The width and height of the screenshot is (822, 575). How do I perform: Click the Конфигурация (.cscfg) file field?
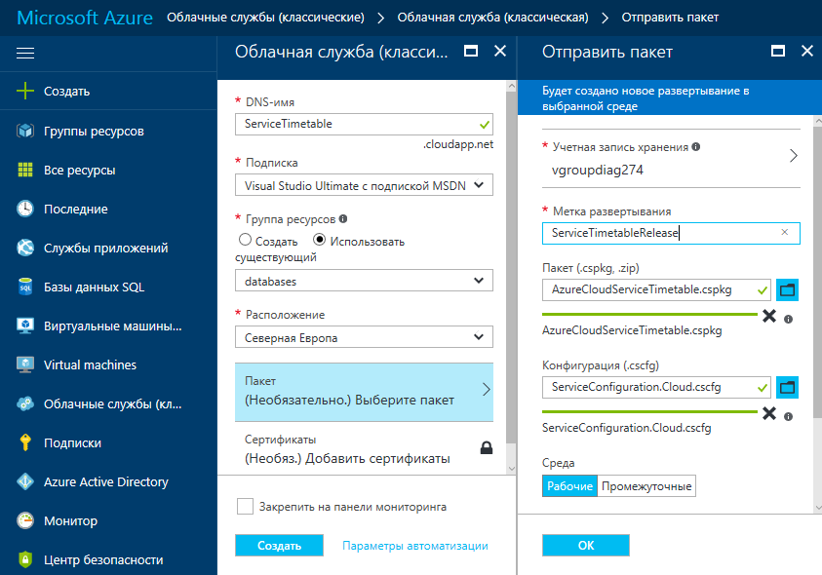pyautogui.click(x=656, y=387)
